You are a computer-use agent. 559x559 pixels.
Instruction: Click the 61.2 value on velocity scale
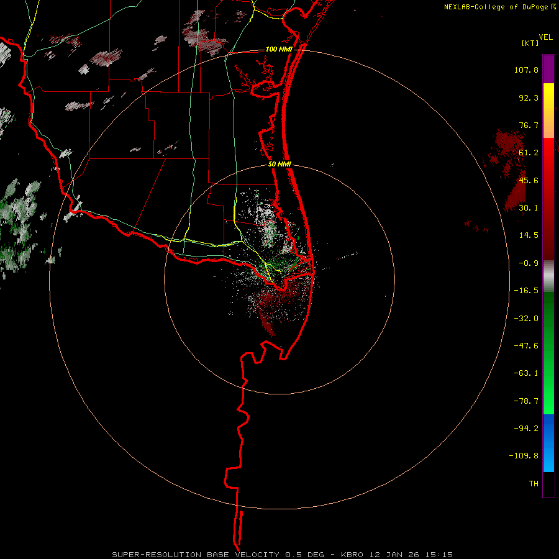529,153
